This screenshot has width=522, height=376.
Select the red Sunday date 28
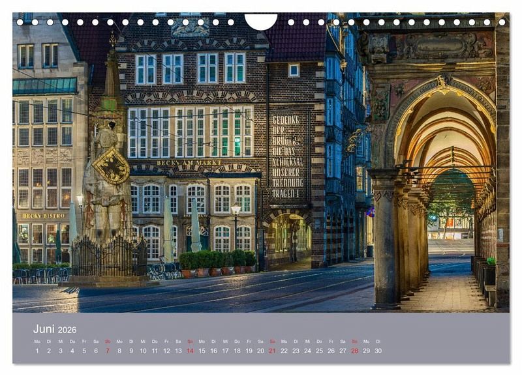pos(355,351)
